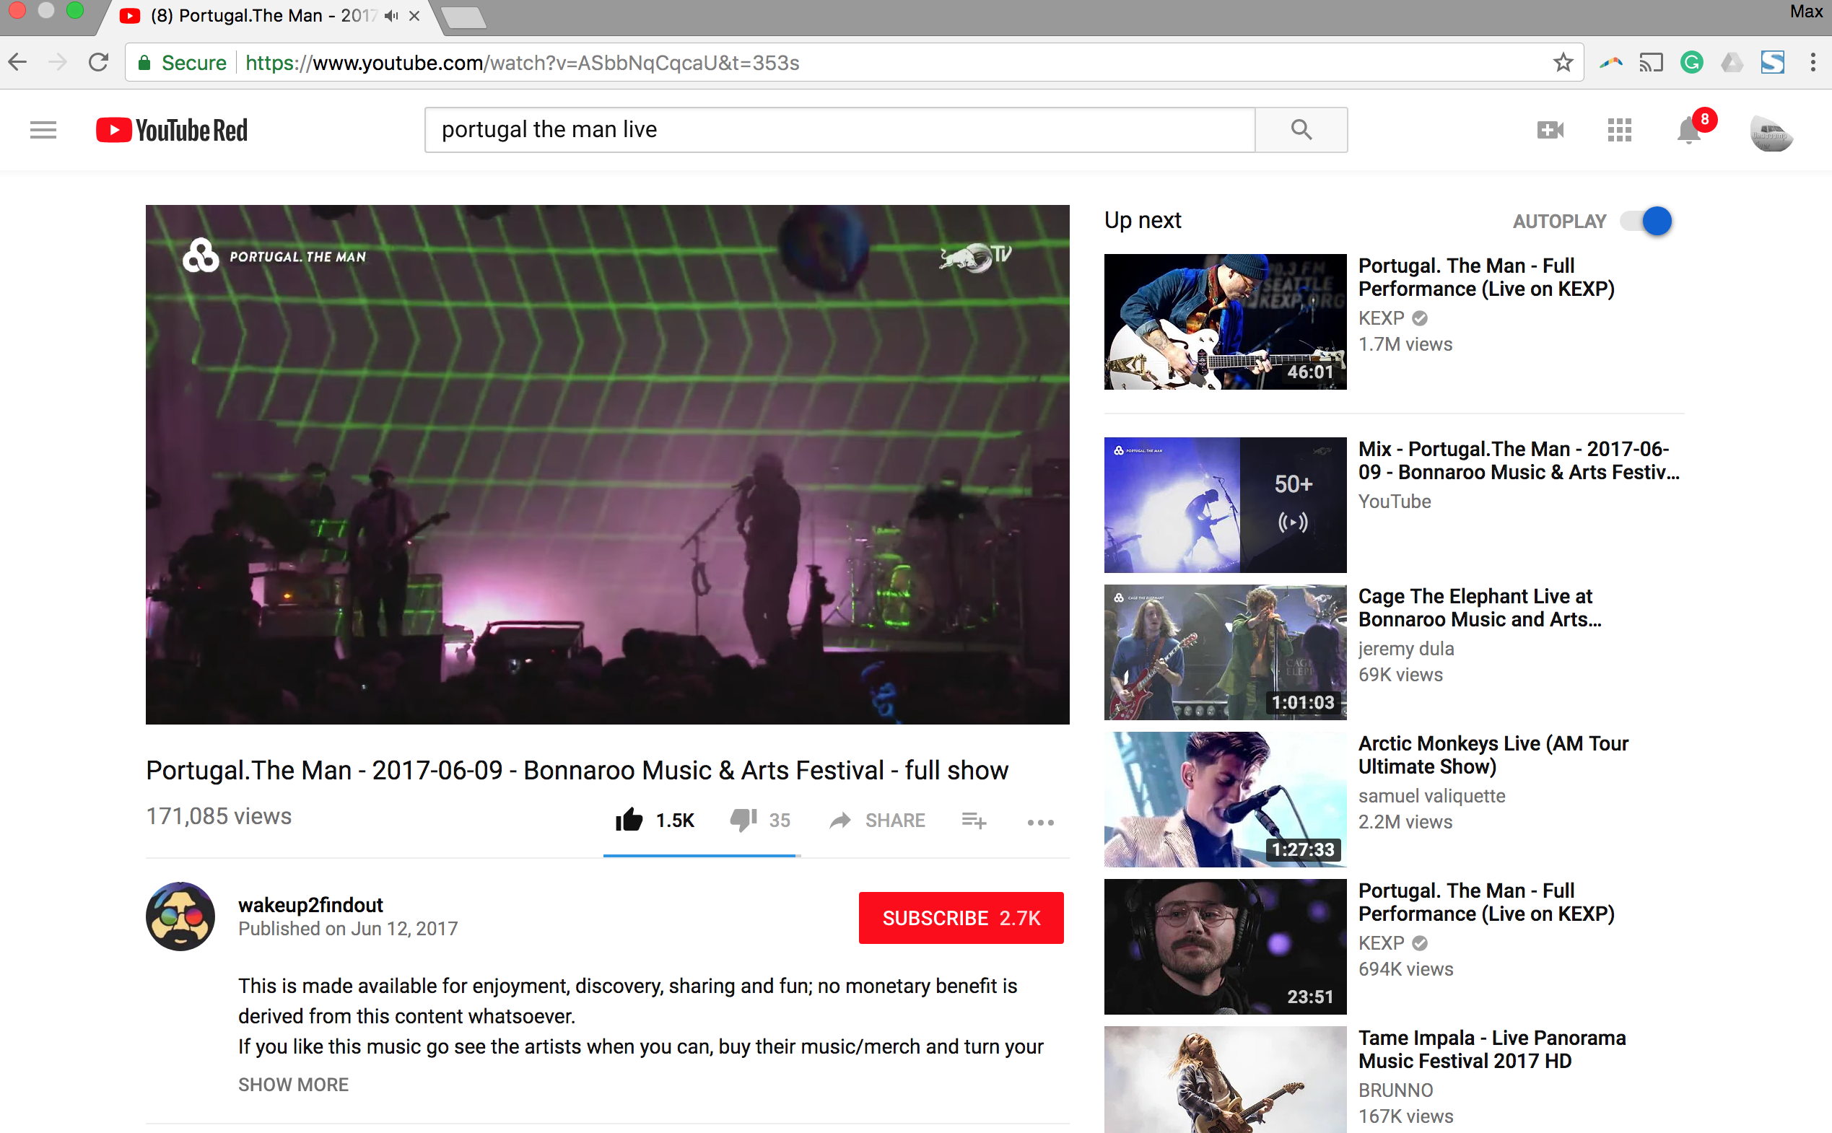Open the YouTube apps grid icon

(1619, 130)
